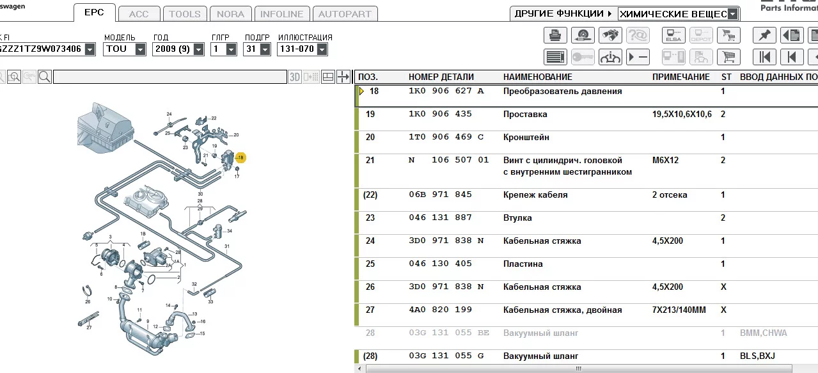Image resolution: width=818 pixels, height=373 pixels.
Task: Open the NORA tab
Action: tap(230, 13)
